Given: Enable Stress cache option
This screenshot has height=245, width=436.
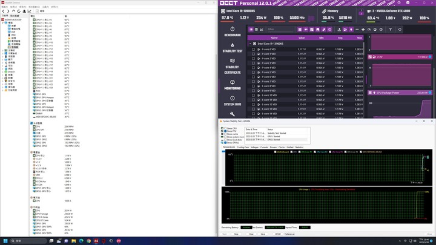Looking at the screenshot, I should 225,134.
